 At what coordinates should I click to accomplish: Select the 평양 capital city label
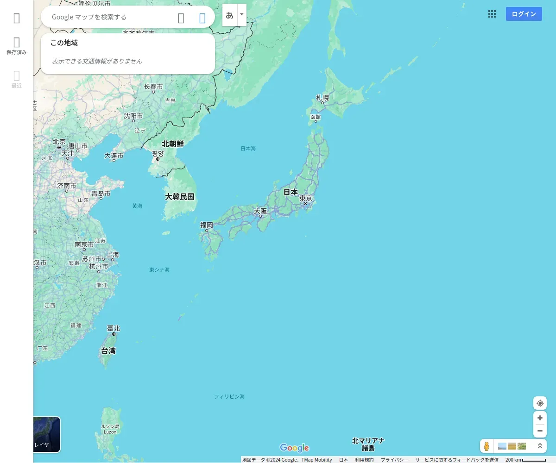158,153
